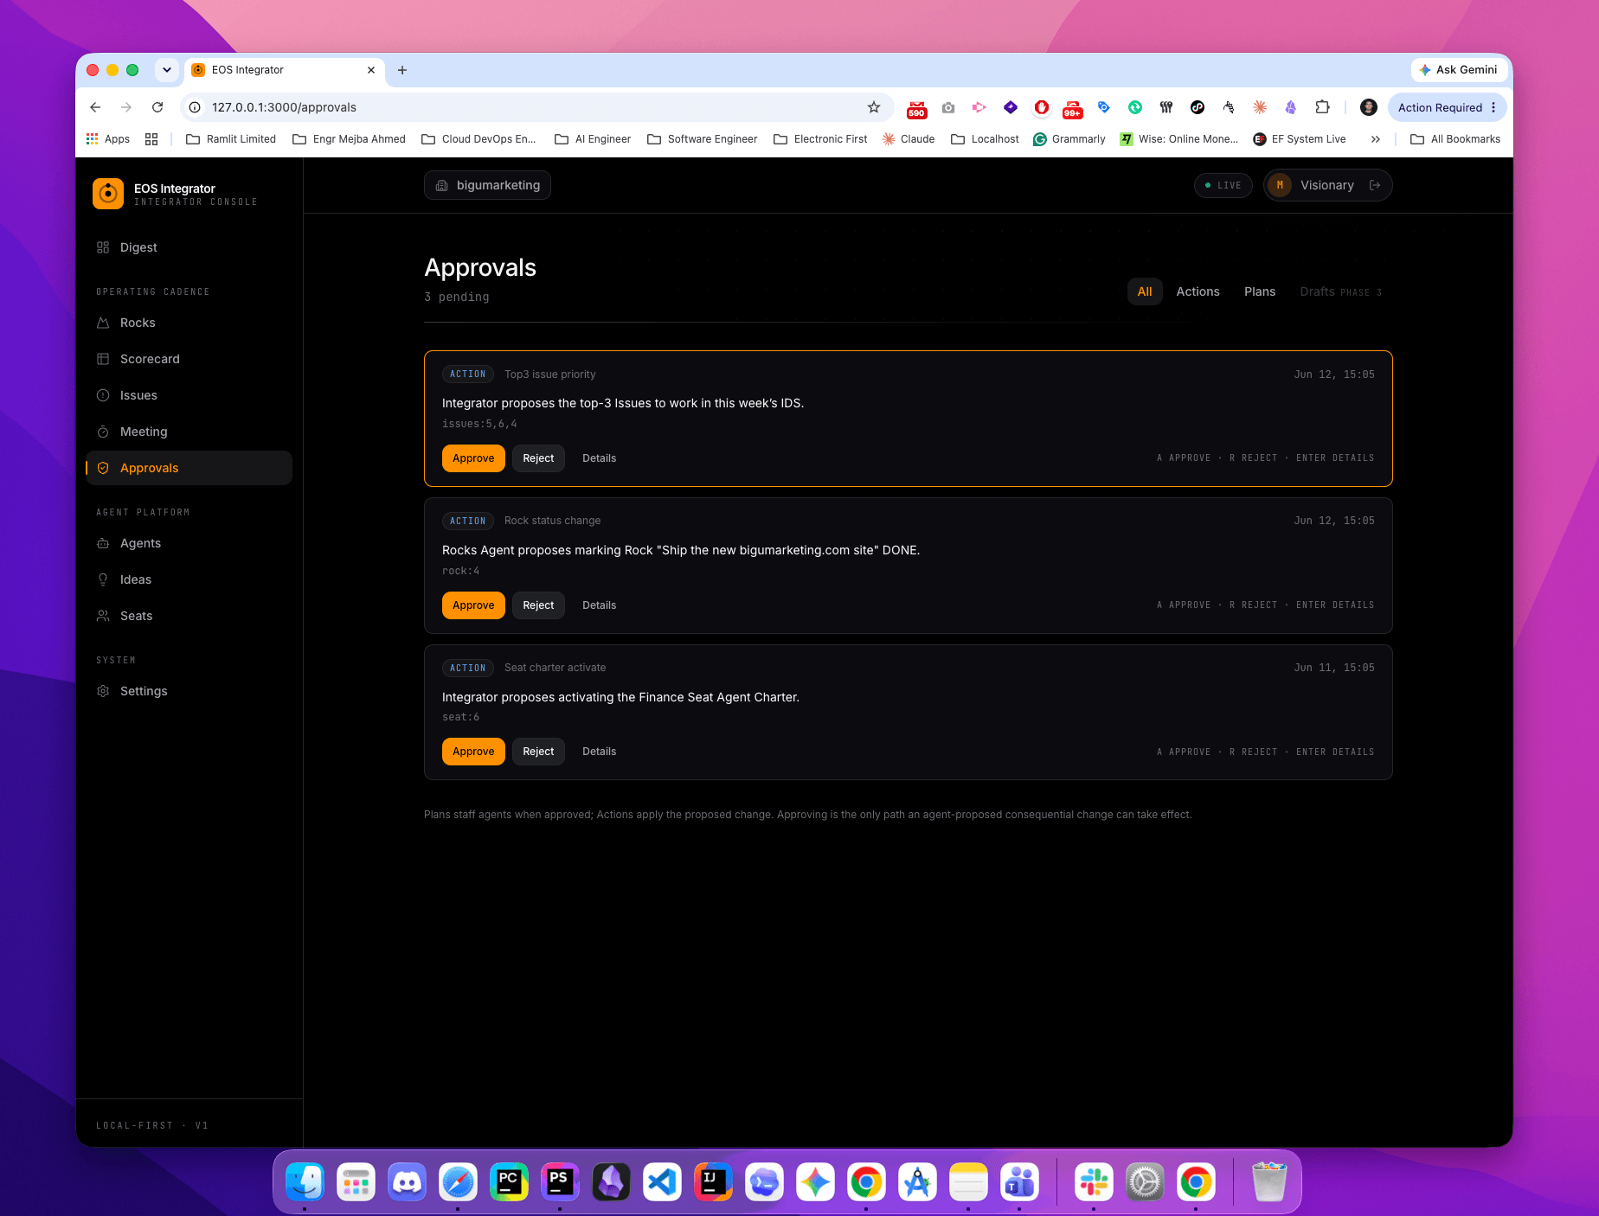Expand hidden bookmarks with double chevron
Screen dimensions: 1599x1216
tap(1375, 139)
